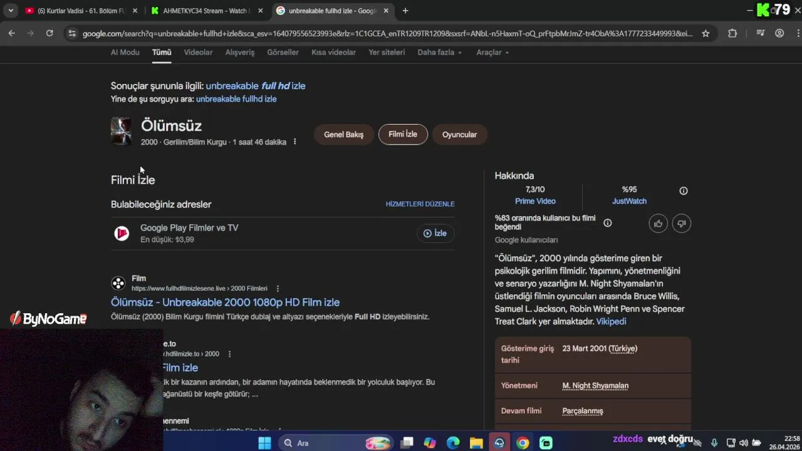This screenshot has width=802, height=451.
Task: Open options for hdfilmizle.to result
Action: pyautogui.click(x=229, y=354)
